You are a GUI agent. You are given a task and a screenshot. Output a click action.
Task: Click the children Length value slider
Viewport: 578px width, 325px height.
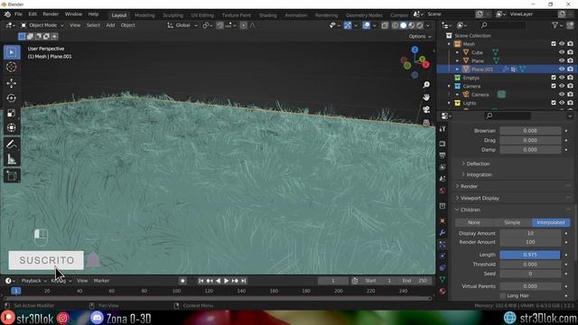pyautogui.click(x=530, y=255)
